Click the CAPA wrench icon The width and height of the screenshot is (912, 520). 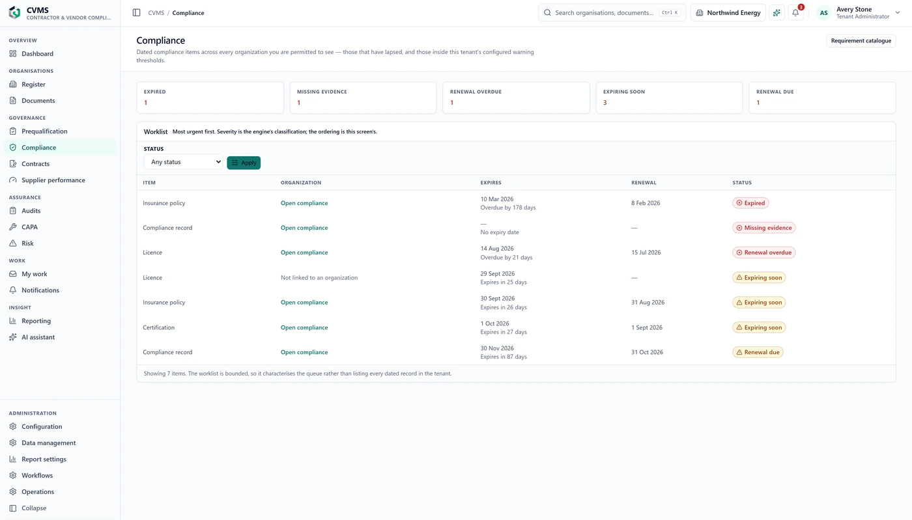pyautogui.click(x=13, y=227)
